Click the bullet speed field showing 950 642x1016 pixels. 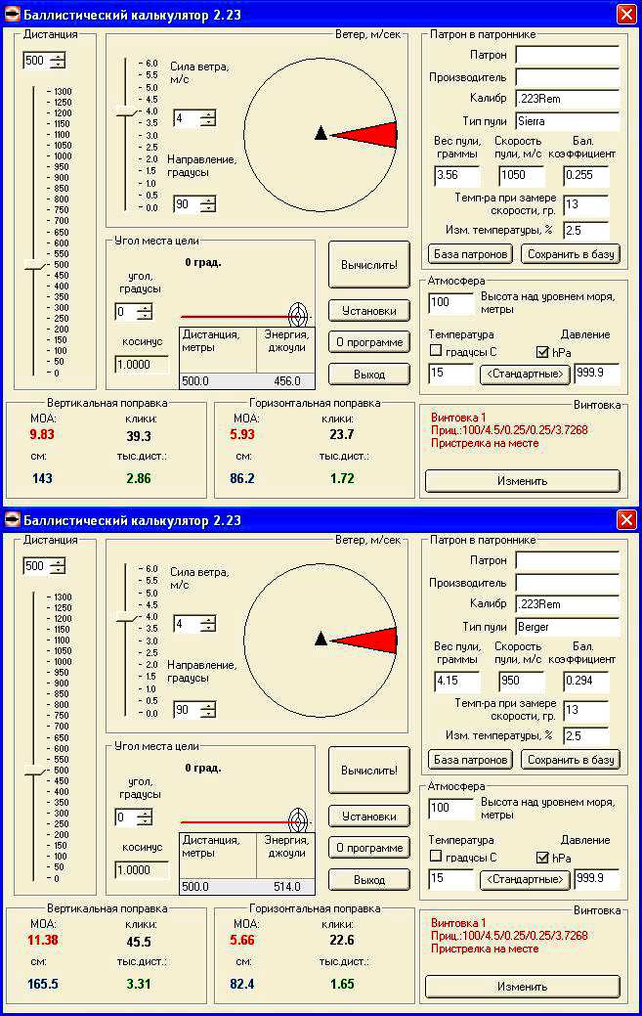click(x=521, y=682)
